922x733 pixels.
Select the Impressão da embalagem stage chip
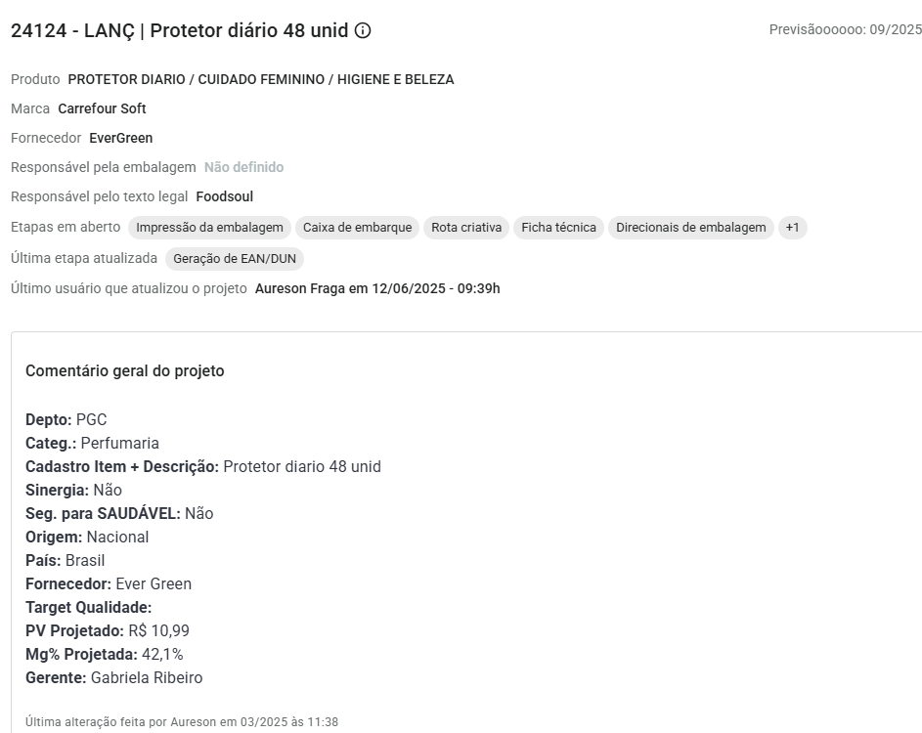tap(209, 228)
